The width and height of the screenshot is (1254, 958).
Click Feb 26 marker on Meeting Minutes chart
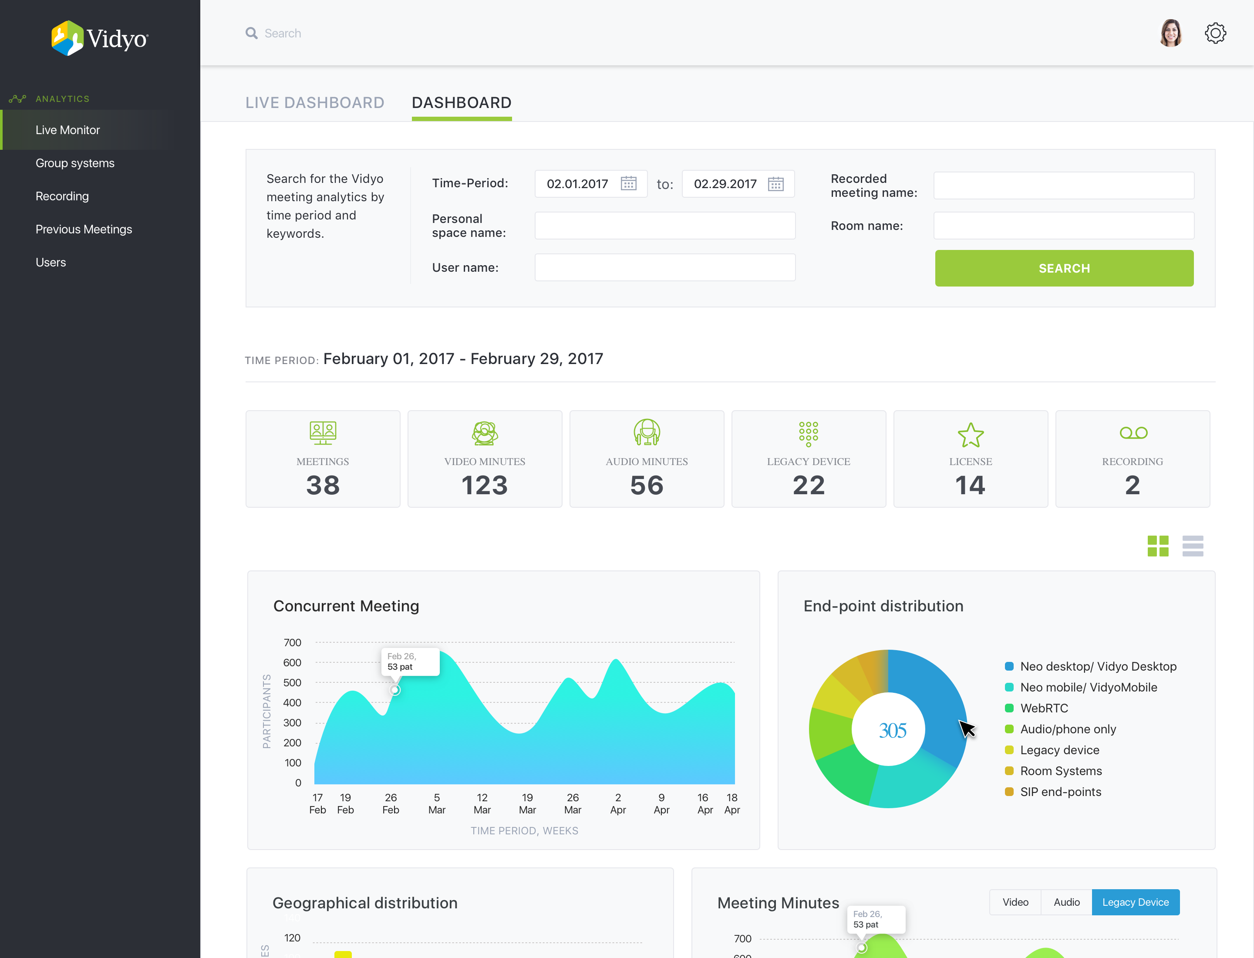[862, 948]
